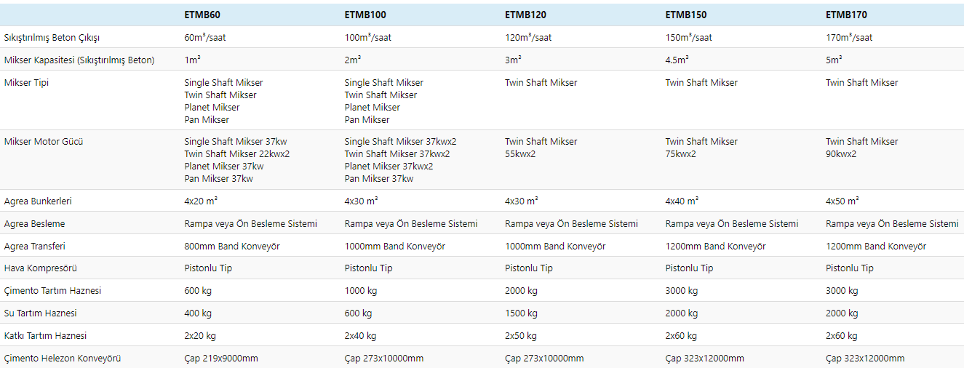Click the Çap 219x9000mm cell
This screenshot has height=368, width=964.
coord(221,359)
